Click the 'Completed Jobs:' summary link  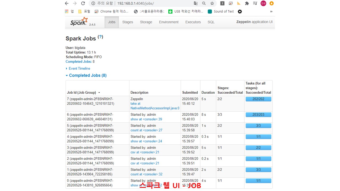(79, 62)
